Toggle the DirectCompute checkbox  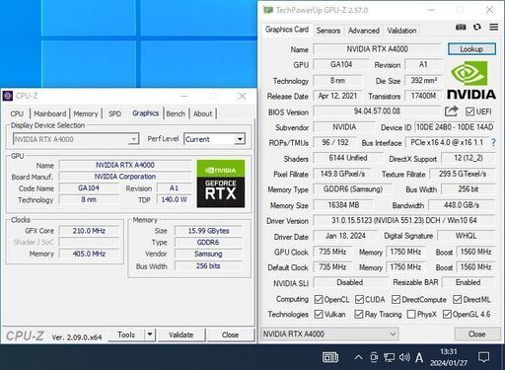coord(396,299)
